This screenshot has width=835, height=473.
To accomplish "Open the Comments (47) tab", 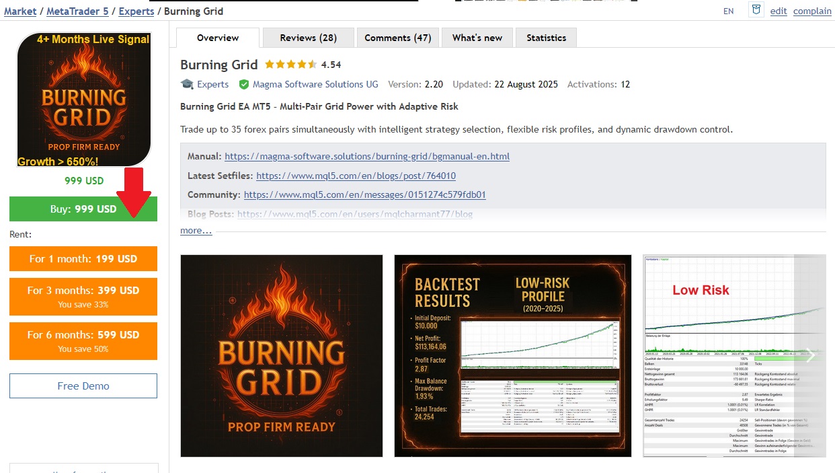I will (397, 38).
